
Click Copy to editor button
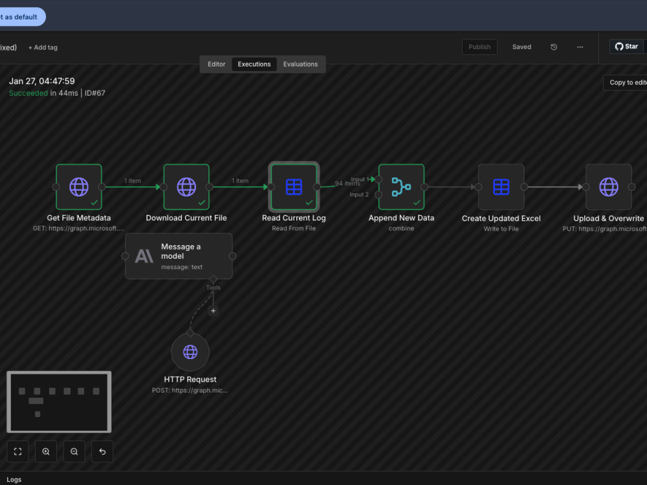coord(626,83)
